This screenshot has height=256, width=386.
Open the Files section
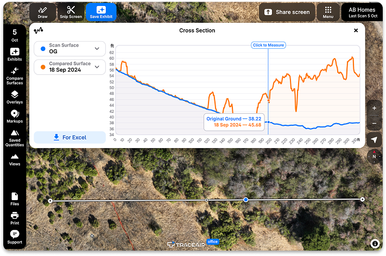point(15,199)
